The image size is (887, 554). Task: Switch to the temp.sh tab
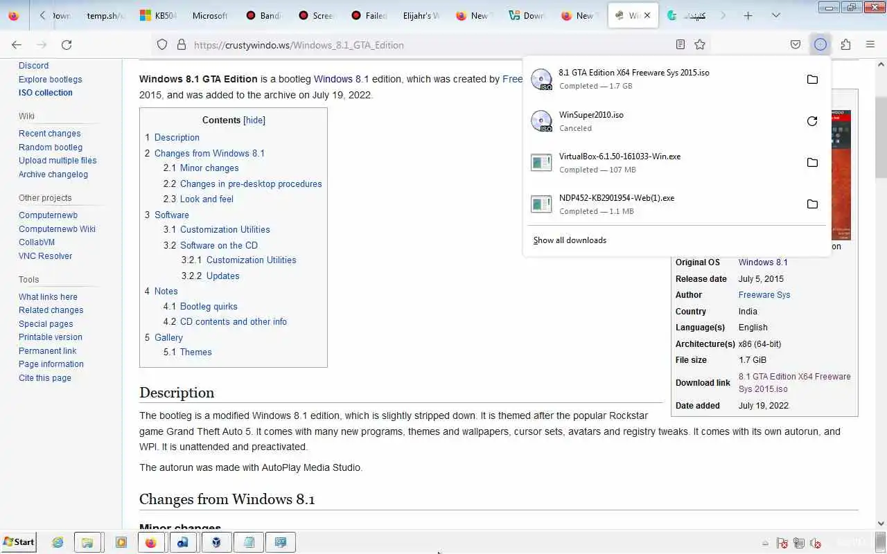pyautogui.click(x=105, y=15)
